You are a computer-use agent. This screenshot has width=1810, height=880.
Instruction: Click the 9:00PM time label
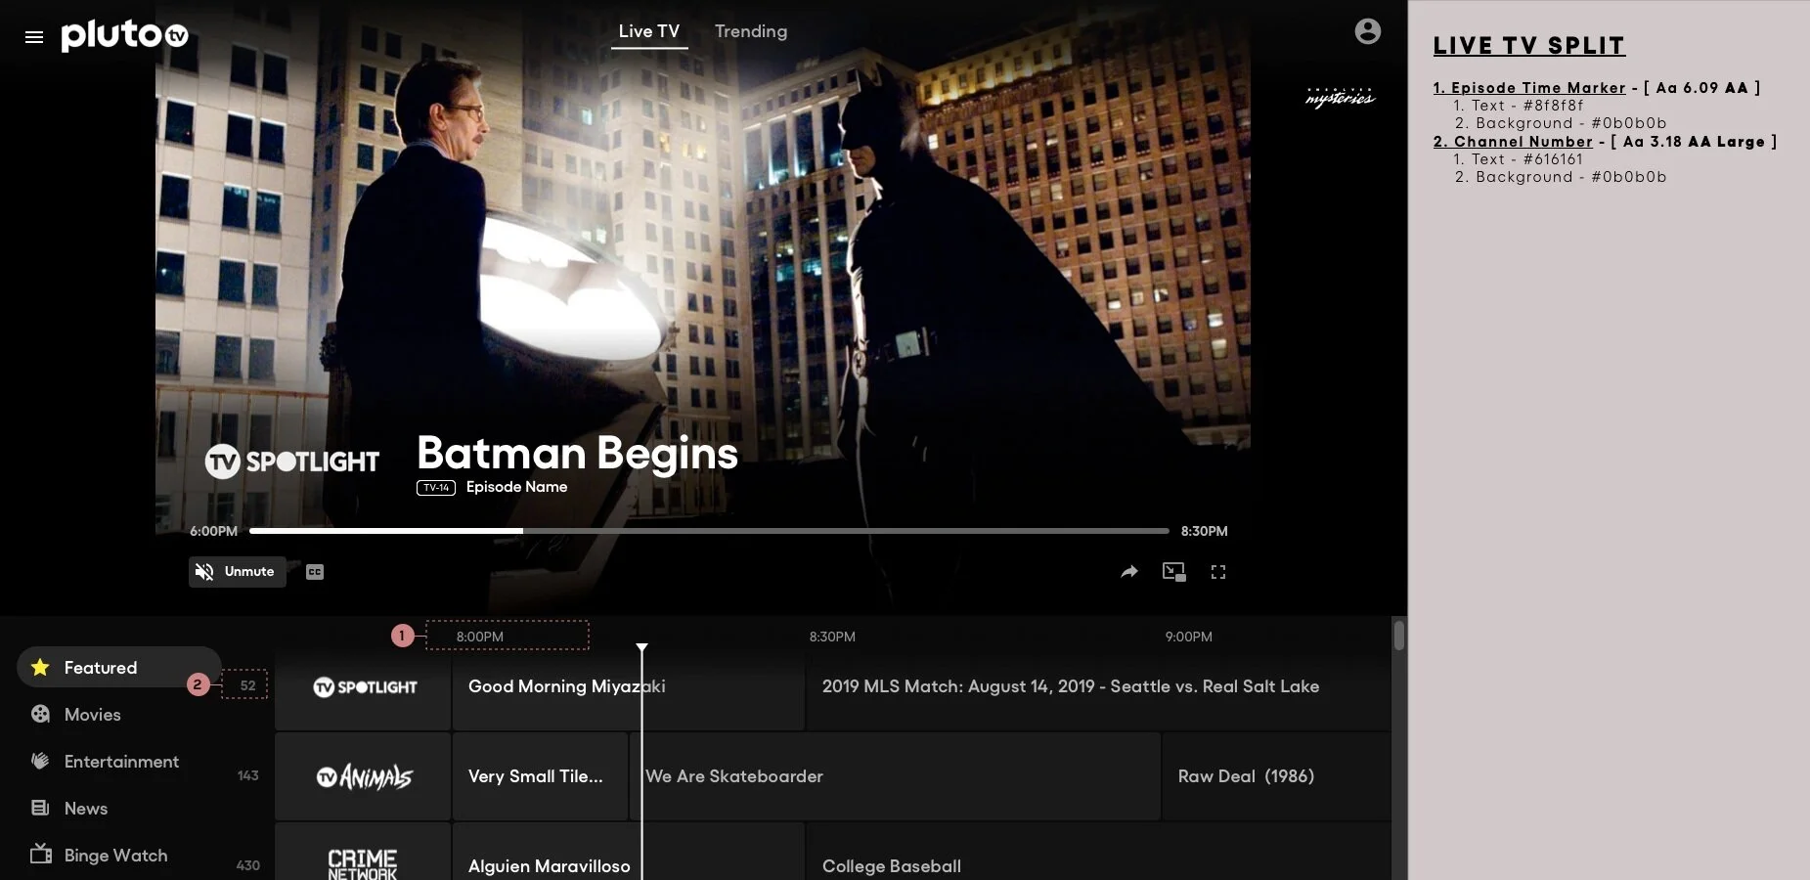coord(1188,637)
